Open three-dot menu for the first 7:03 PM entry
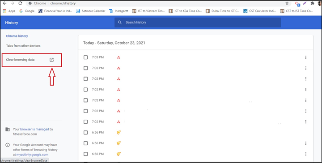The image size is (322, 163). click(x=306, y=57)
